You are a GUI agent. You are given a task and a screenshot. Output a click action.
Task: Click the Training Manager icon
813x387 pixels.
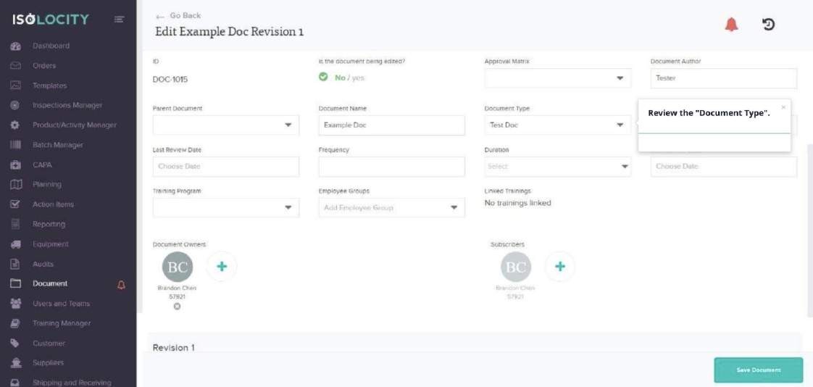tap(15, 323)
